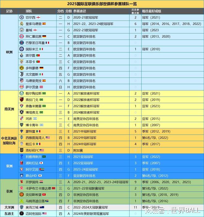Select the 南美洲 confederation cell
204x217 pixels.
9,109
